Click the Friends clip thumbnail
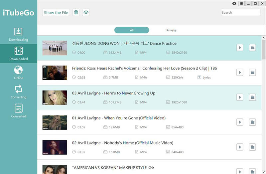The image size is (266, 174). [55, 73]
